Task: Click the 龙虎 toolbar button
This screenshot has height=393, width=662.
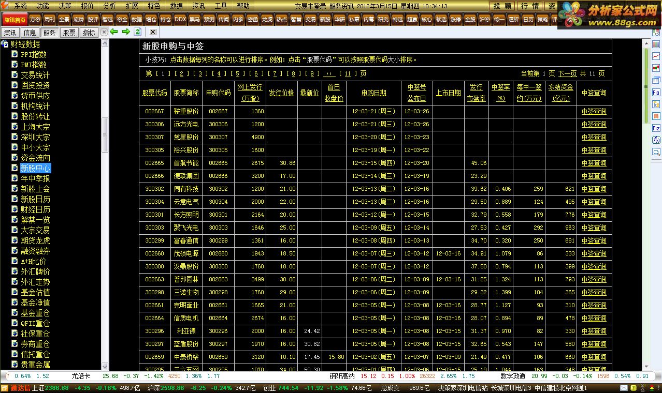Action: (267, 19)
